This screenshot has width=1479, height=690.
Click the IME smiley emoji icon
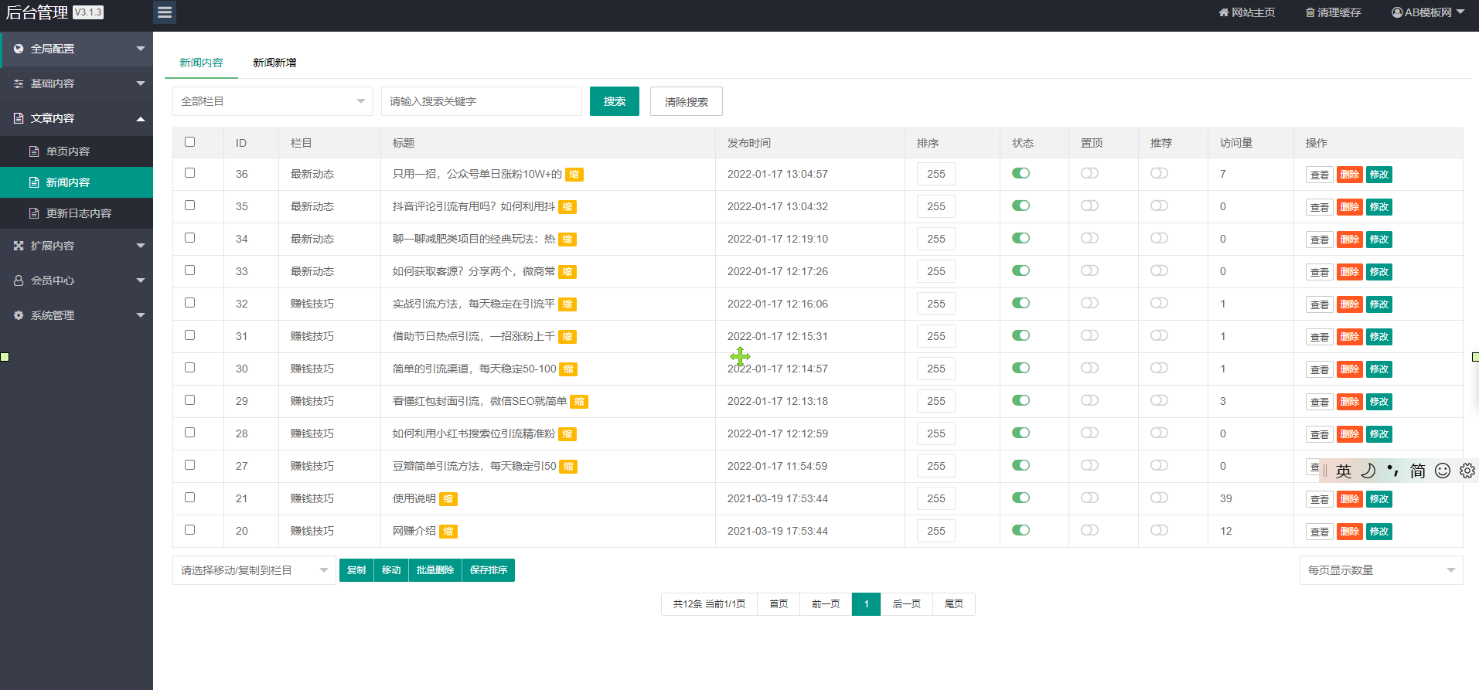[x=1443, y=471]
